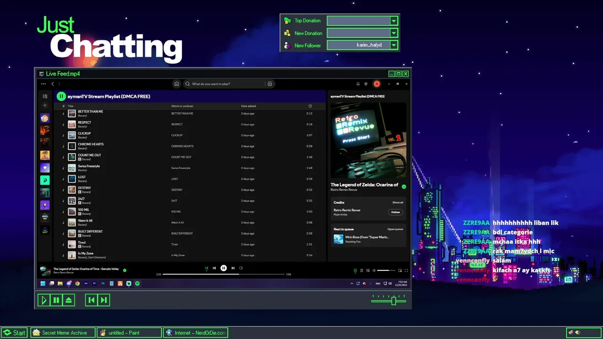Open the Morty avatar playlist in sidebar
This screenshot has height=339, width=603.
click(45, 118)
